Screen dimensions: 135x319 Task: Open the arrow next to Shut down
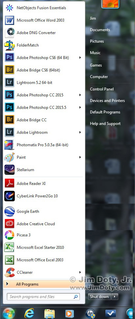[x=115, y=297]
